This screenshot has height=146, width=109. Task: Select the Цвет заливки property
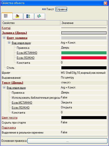pos(17,38)
